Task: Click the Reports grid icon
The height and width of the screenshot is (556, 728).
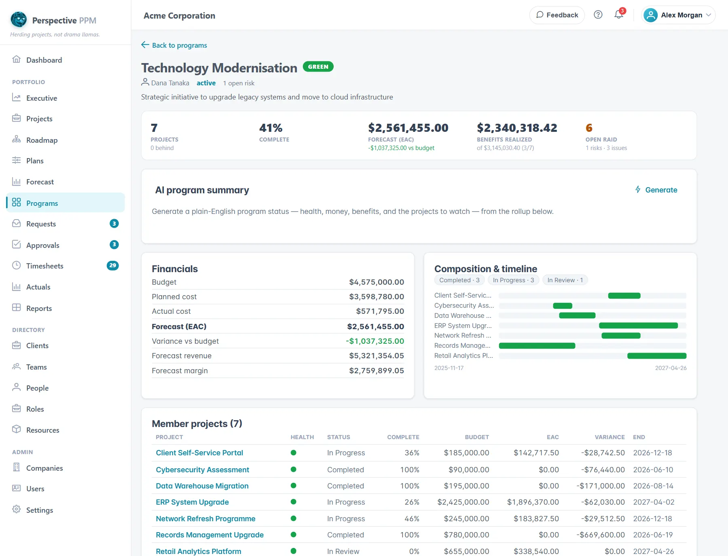Action: 16,307
